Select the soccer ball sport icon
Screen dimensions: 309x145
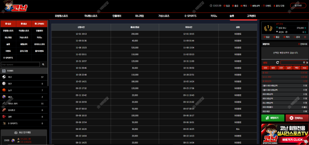point(4,77)
